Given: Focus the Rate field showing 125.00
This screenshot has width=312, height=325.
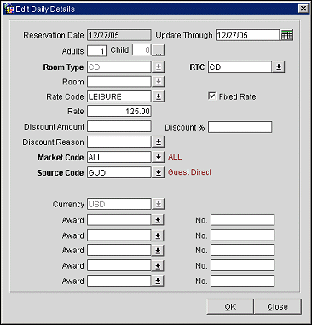Looking at the screenshot, I should [x=119, y=111].
